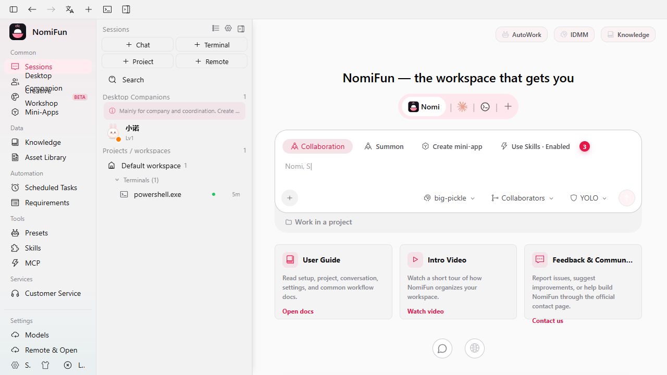Open Mini-Apps in the sidebar

click(48, 112)
